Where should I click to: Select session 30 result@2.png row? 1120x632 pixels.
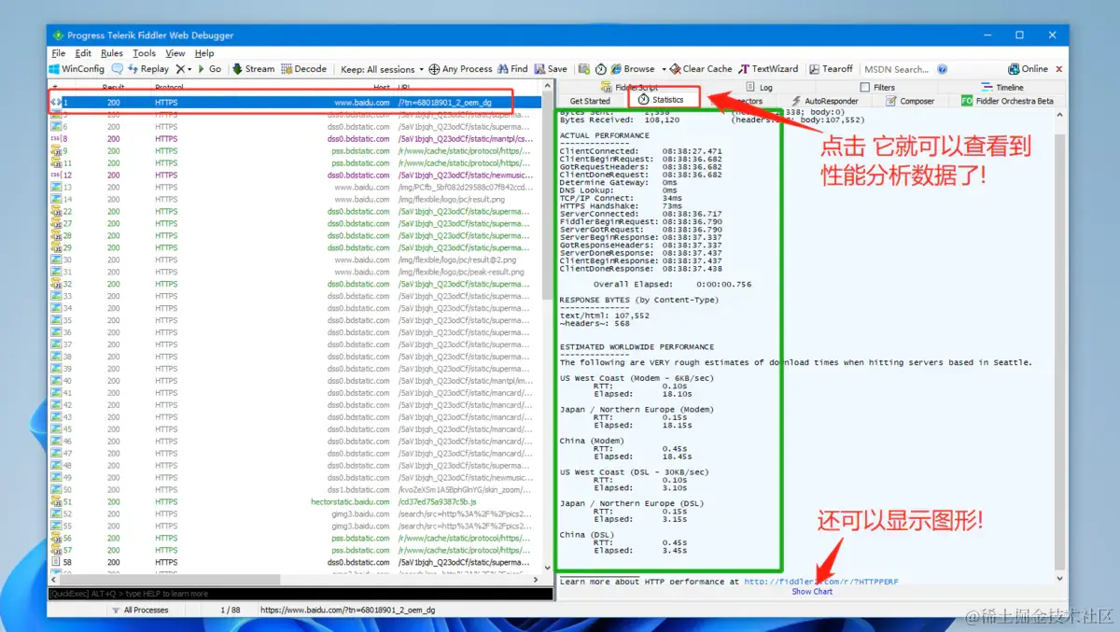tap(294, 260)
